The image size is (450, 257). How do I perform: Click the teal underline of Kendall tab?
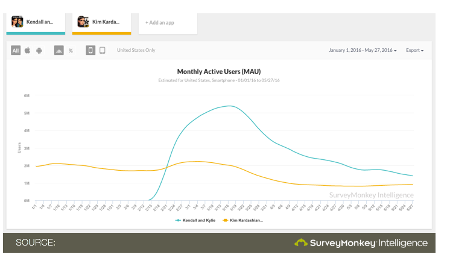coord(36,33)
